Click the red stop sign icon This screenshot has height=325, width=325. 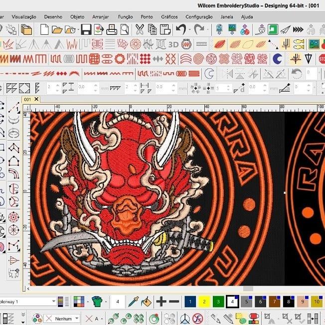click(x=322, y=59)
